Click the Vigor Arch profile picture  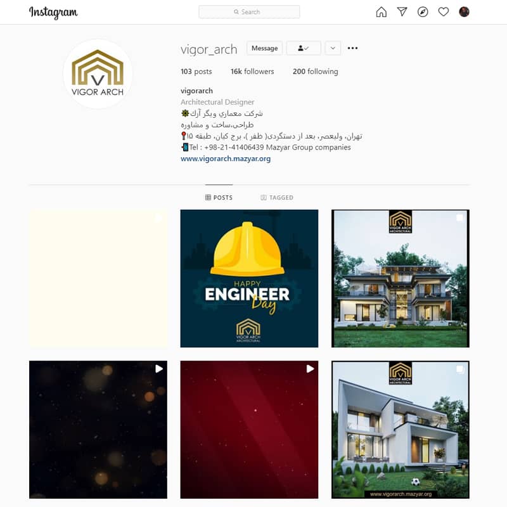[98, 74]
